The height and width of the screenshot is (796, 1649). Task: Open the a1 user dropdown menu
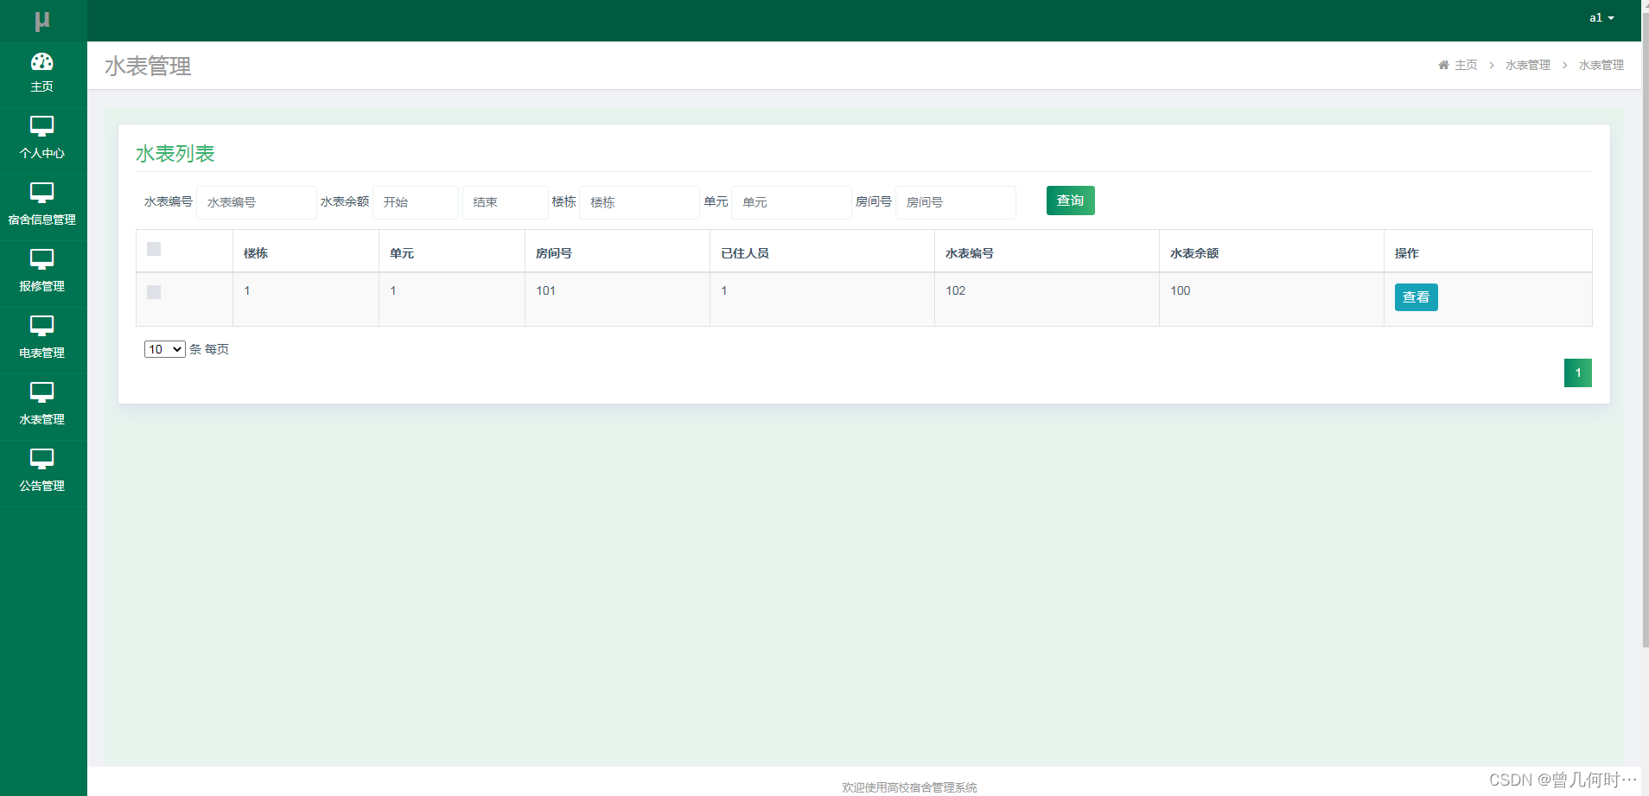click(x=1601, y=17)
